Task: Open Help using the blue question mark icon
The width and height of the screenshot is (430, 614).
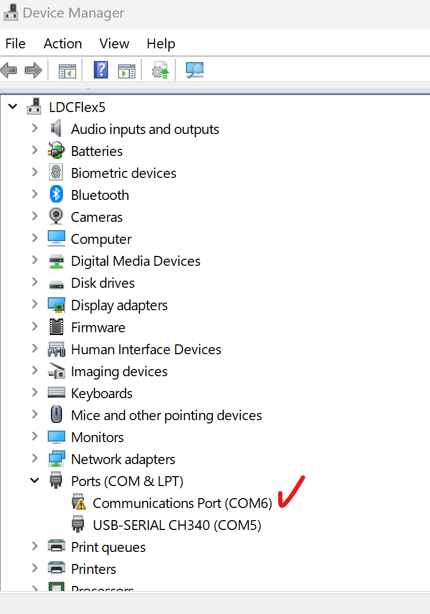Action: point(101,70)
